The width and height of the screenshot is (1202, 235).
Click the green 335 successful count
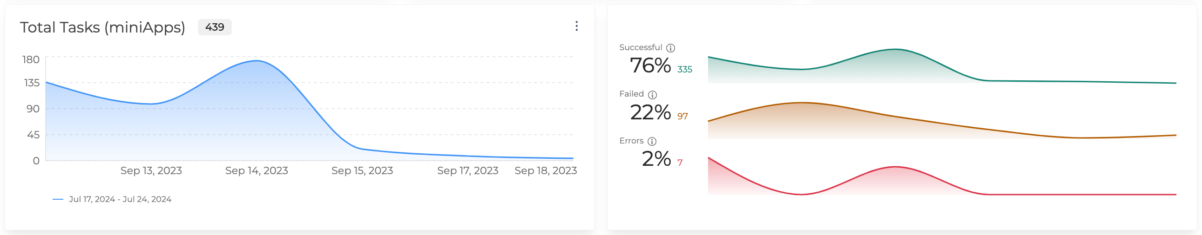click(x=684, y=70)
